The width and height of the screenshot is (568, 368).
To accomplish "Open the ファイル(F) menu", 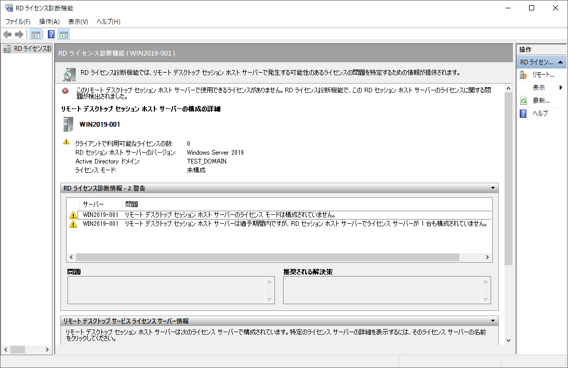I will [18, 22].
